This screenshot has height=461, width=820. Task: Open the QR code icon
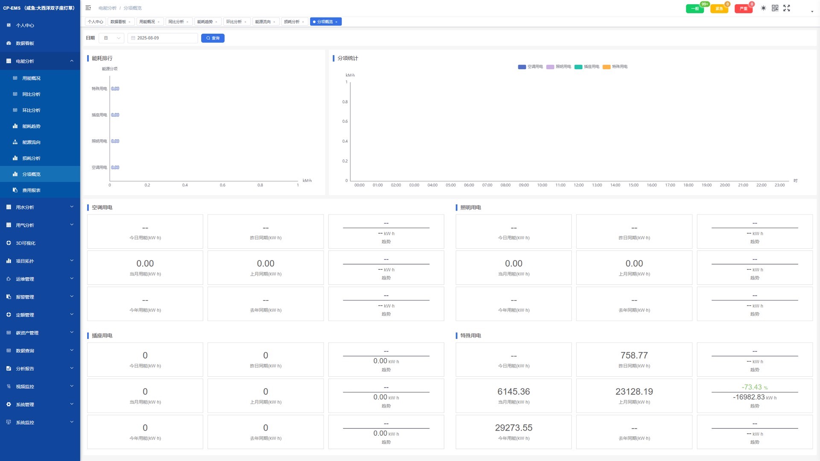coord(775,8)
